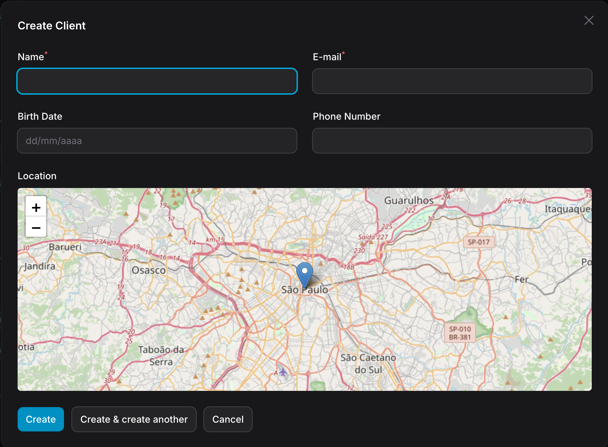
Task: Click the blue map marker pin
Action: coord(304,275)
